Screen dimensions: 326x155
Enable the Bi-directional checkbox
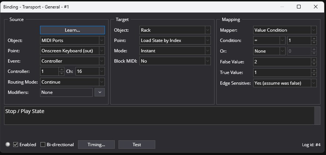[x=43, y=145]
